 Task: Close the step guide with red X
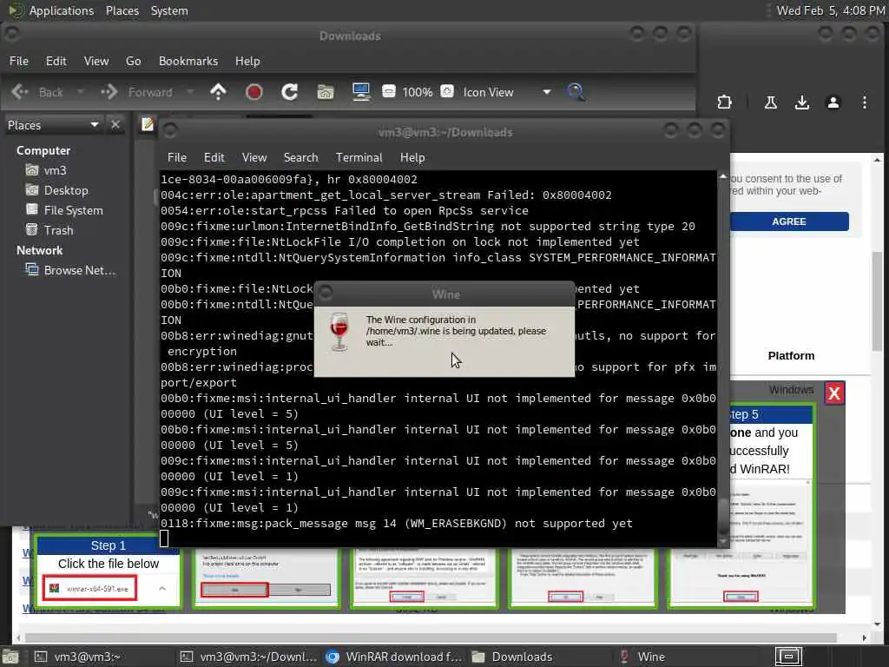834,393
